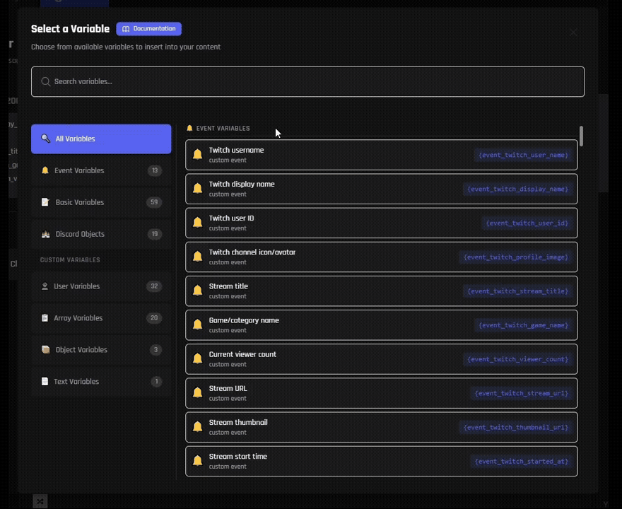Click the box icon beside Object Variables

pyautogui.click(x=46, y=349)
